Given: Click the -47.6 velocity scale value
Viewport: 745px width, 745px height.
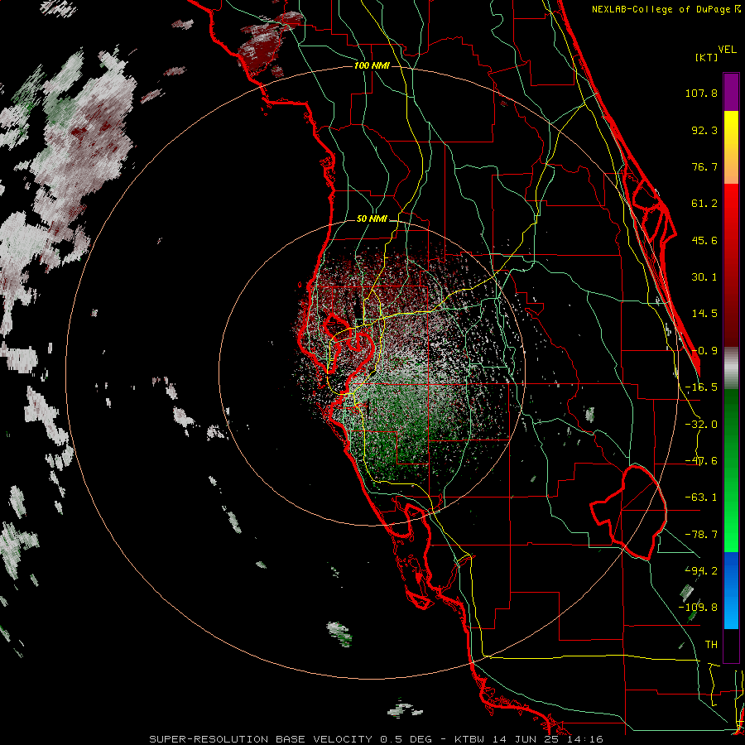Looking at the screenshot, I should pos(701,461).
